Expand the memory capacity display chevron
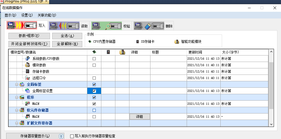The image size is (281, 139). click(61, 136)
